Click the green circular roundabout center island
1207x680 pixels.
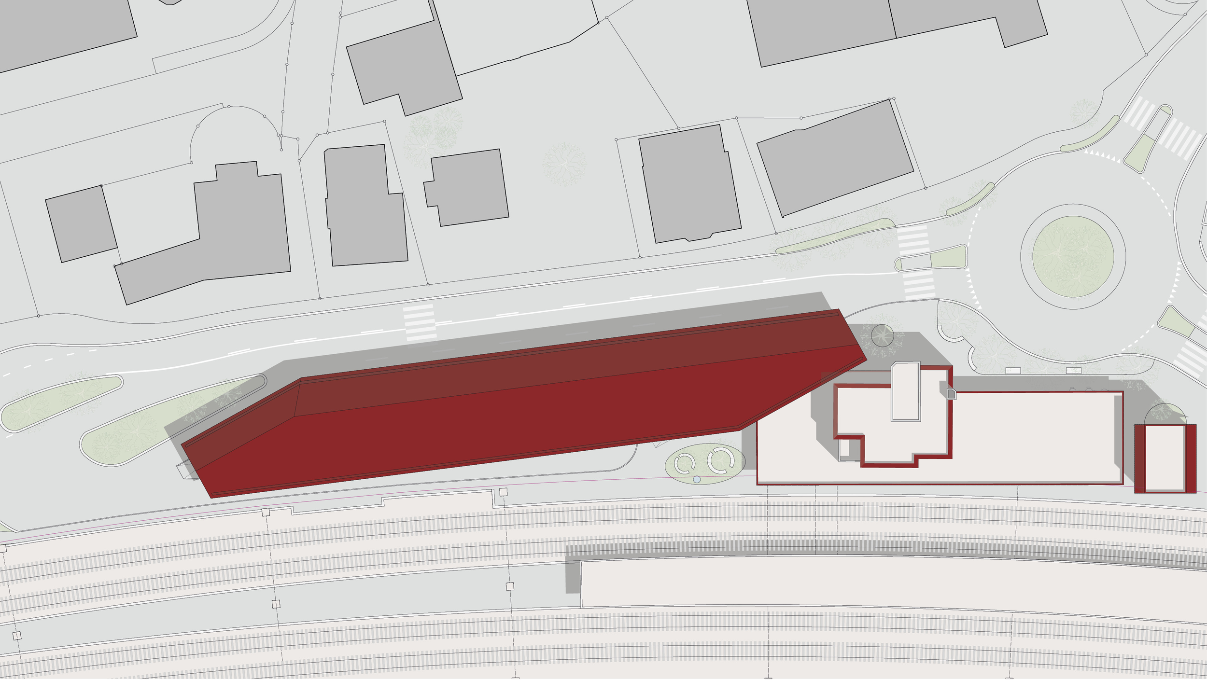coord(1073,256)
